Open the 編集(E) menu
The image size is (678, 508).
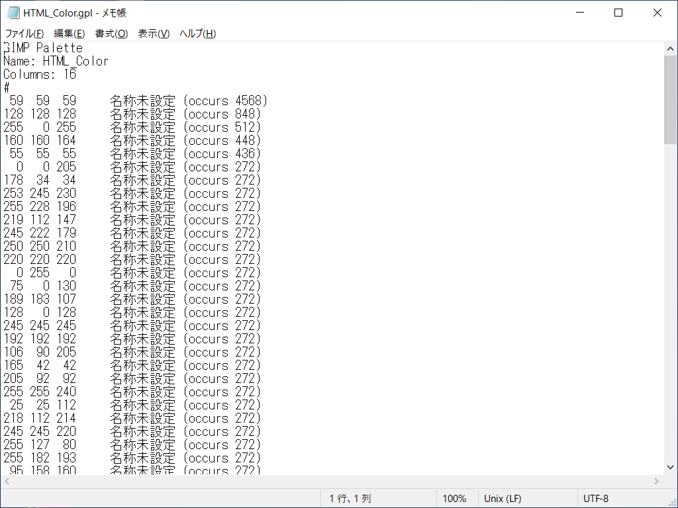click(x=69, y=33)
